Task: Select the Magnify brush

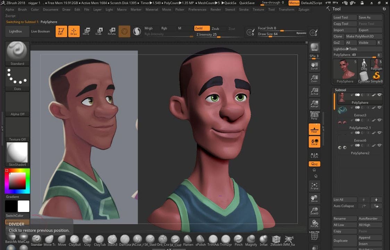Action: click(x=251, y=241)
